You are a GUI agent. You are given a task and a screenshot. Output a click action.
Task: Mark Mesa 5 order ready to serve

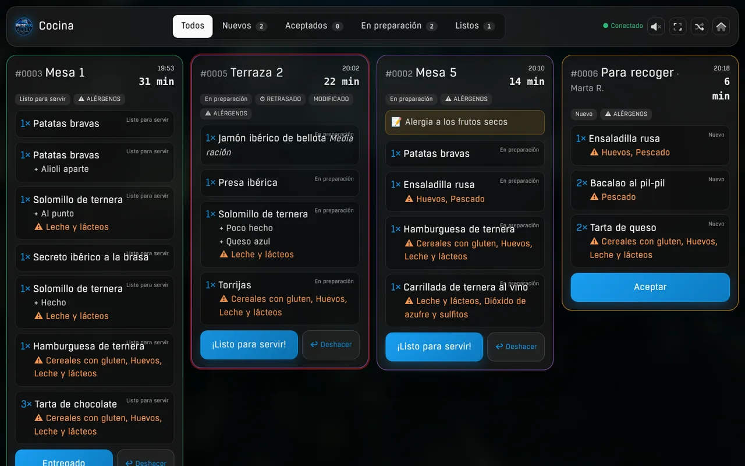point(434,347)
